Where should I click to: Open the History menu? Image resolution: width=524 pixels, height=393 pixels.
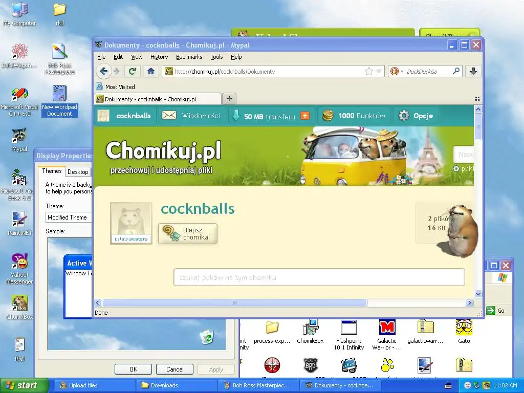tap(159, 57)
